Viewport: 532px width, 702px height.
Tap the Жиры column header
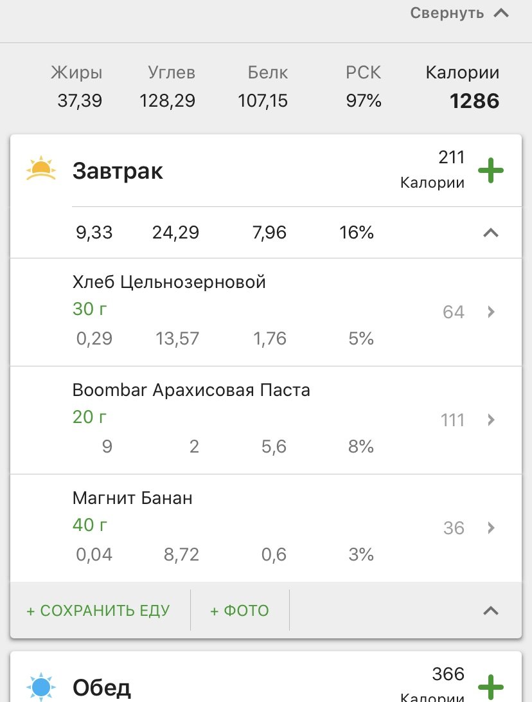tap(76, 73)
